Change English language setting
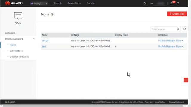This screenshot has width=191, height=107. [12, 102]
